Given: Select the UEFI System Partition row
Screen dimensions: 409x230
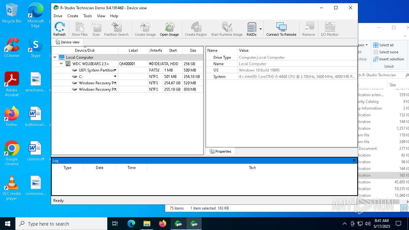Looking at the screenshot, I should click(127, 70).
